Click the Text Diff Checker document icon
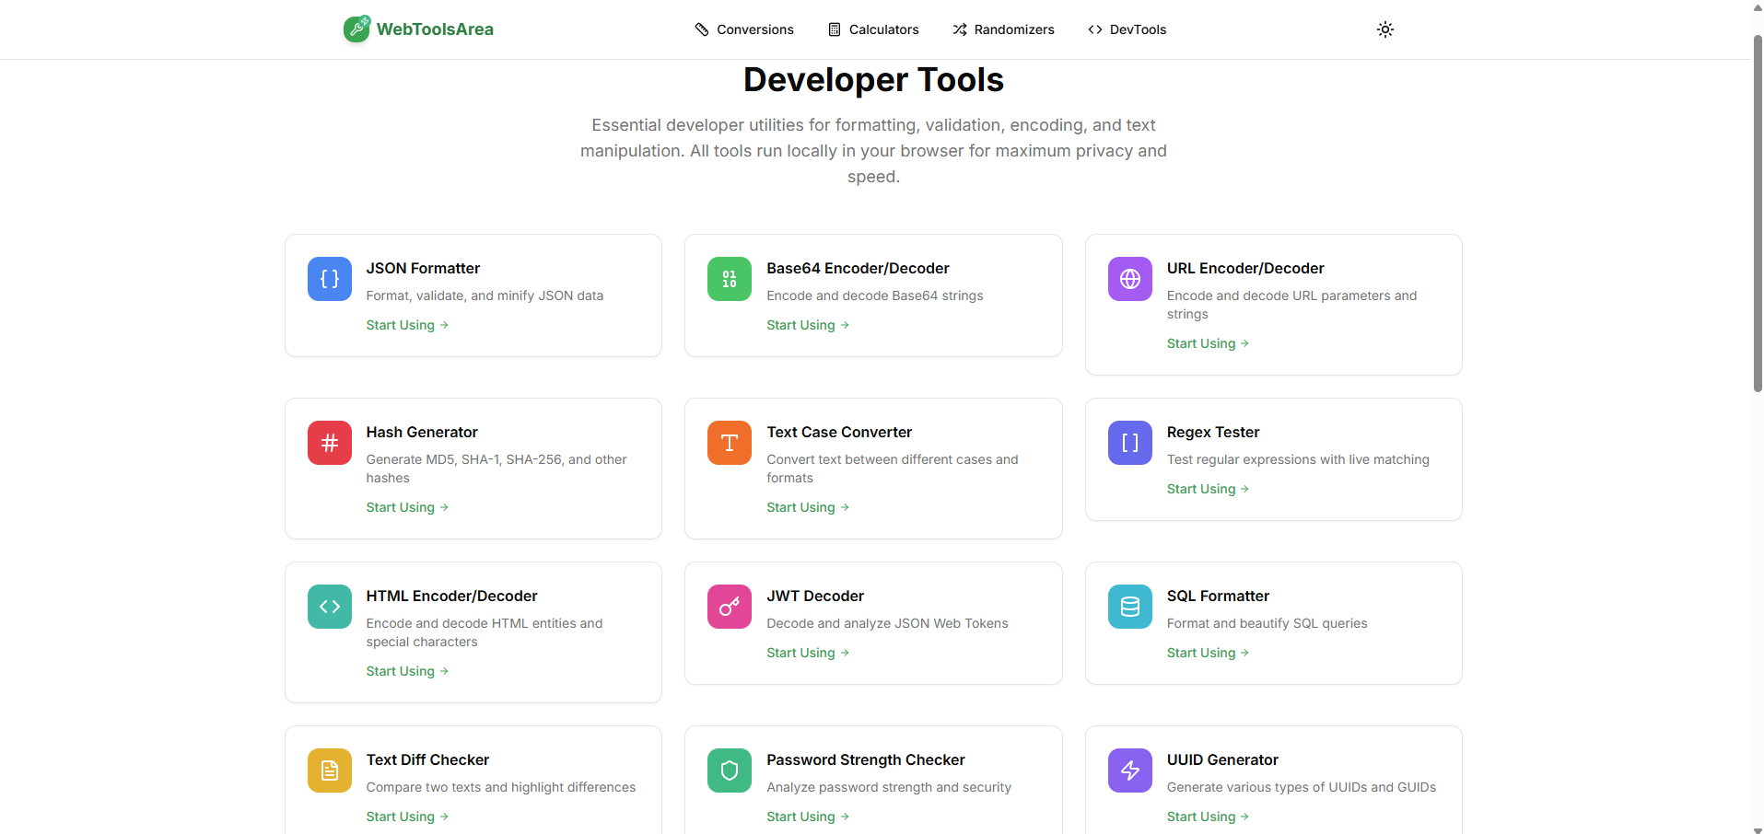Screen dimensions: 1764x834 click(x=330, y=770)
